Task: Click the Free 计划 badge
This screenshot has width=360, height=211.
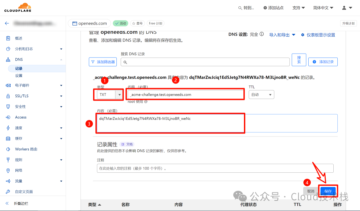Action: click(x=155, y=23)
